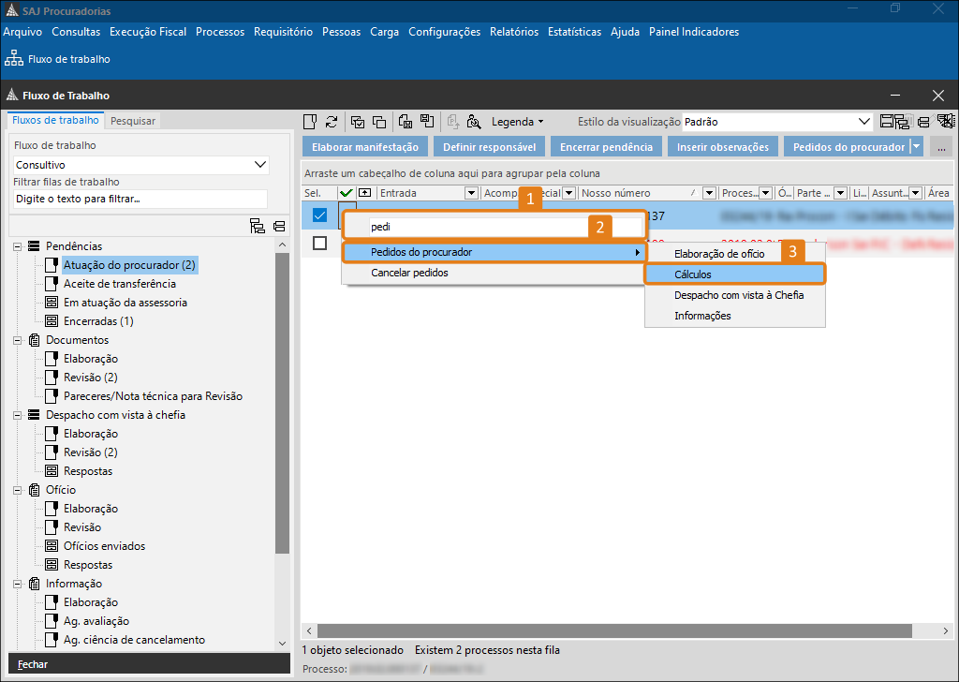This screenshot has width=959, height=682.
Task: Open the Consultivo workflow dropdown
Action: pos(141,165)
